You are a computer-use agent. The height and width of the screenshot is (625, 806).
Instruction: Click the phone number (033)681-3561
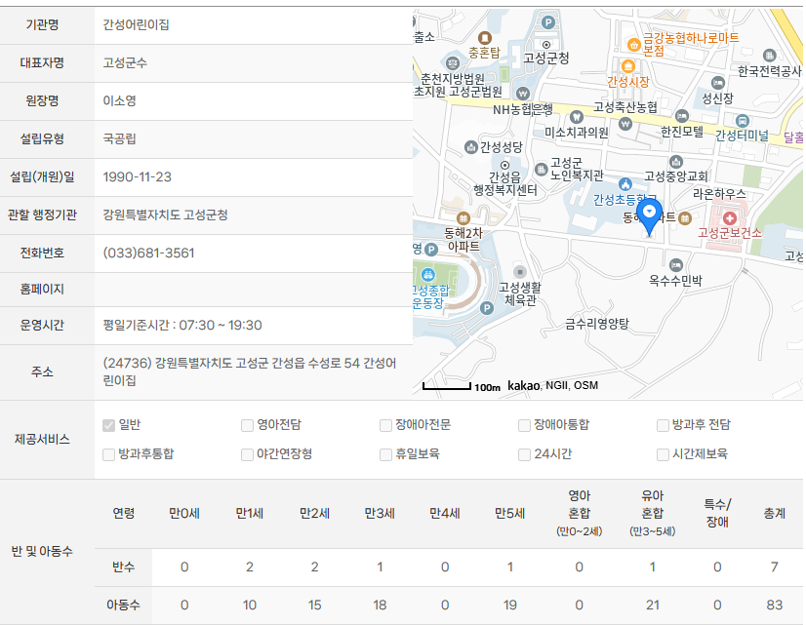point(148,253)
